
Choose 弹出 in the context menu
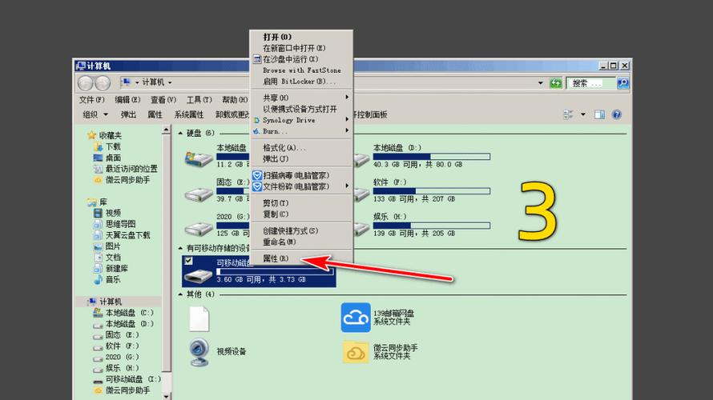tap(301, 159)
